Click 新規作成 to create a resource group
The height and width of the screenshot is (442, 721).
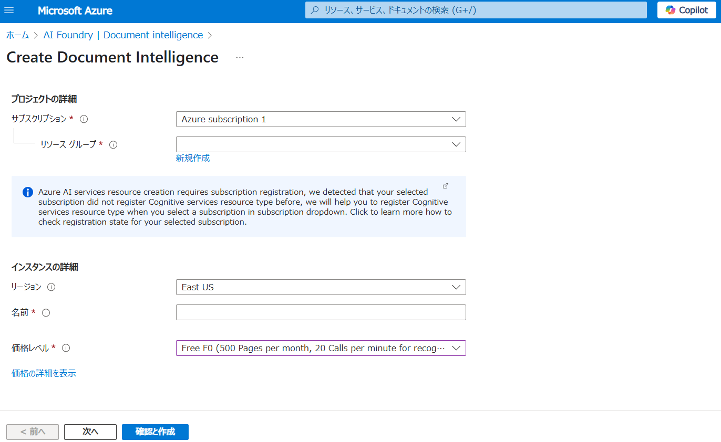pyautogui.click(x=192, y=157)
